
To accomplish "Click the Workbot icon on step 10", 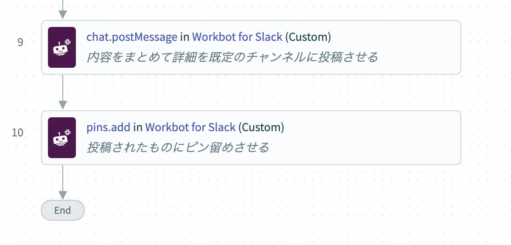I will [62, 138].
